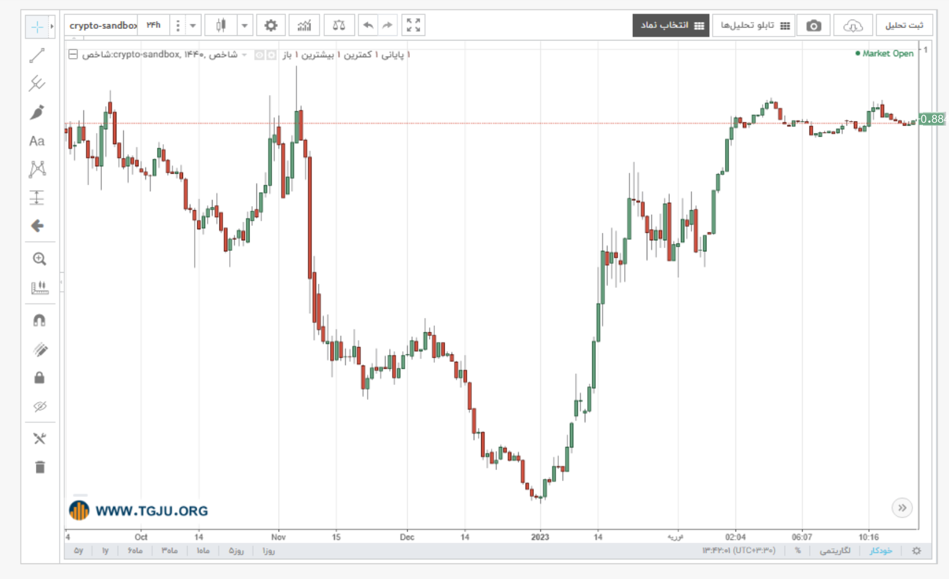Choose the ۳ماه three-month range
The image size is (949, 579).
[x=170, y=551]
